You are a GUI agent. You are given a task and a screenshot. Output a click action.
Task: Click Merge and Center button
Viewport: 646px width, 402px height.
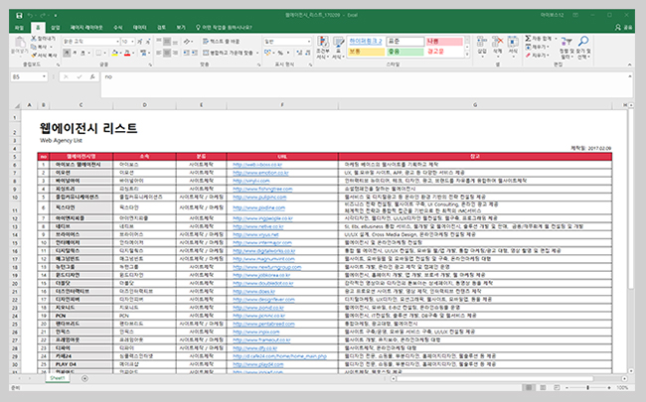(x=228, y=53)
